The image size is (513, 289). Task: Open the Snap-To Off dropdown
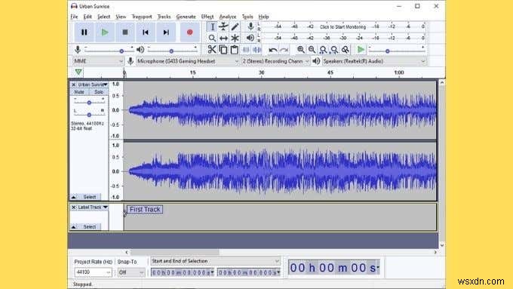(131, 272)
